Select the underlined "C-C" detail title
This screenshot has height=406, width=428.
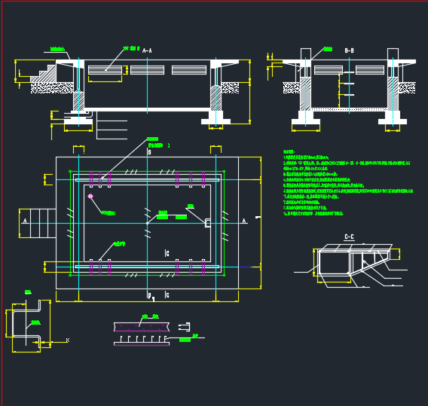point(349,237)
